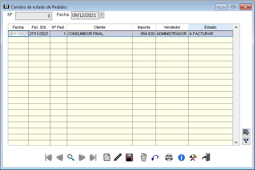255x170 pixels.
Task: Apply the funnel filter button
Action: pos(246,141)
